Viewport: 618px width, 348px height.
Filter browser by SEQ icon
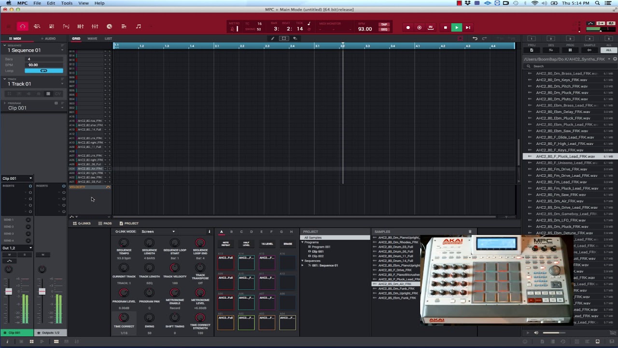click(x=551, y=50)
